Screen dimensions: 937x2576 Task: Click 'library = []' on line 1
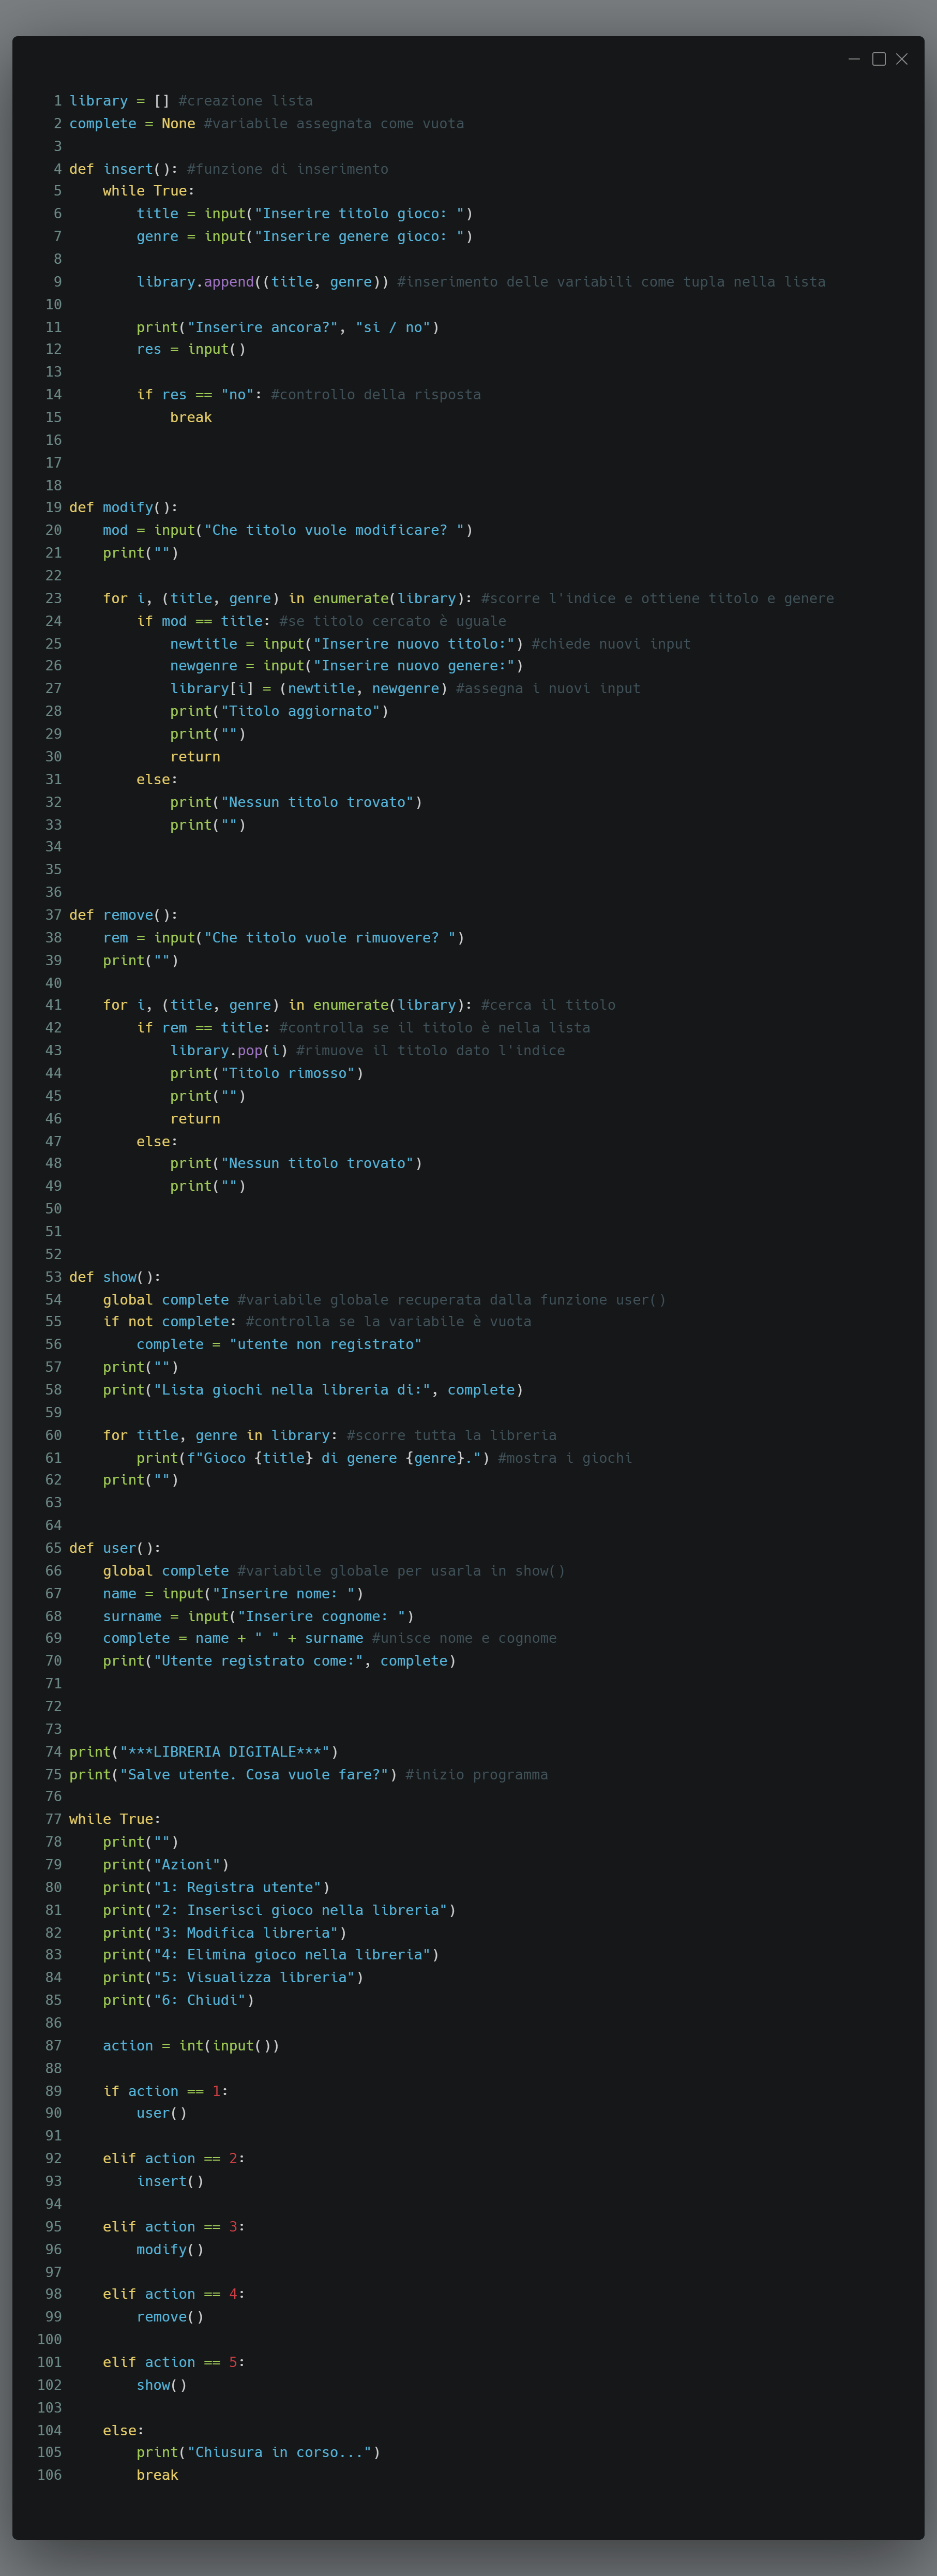click(x=119, y=101)
